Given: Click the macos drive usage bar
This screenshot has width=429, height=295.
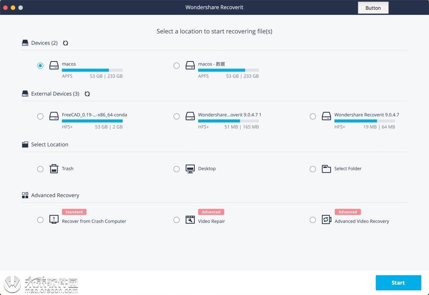Looking at the screenshot, I should [92, 70].
